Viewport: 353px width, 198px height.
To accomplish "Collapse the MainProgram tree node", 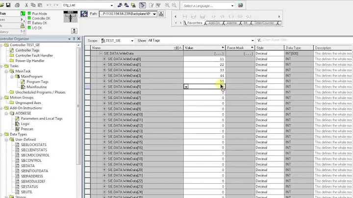I will tap(12, 76).
